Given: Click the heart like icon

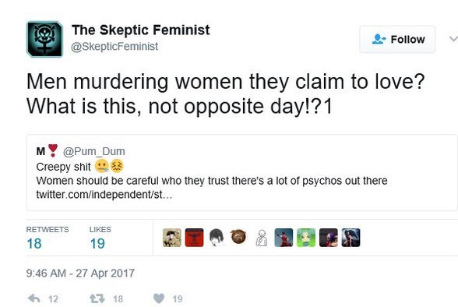Looking at the screenshot, I should [x=159, y=298].
